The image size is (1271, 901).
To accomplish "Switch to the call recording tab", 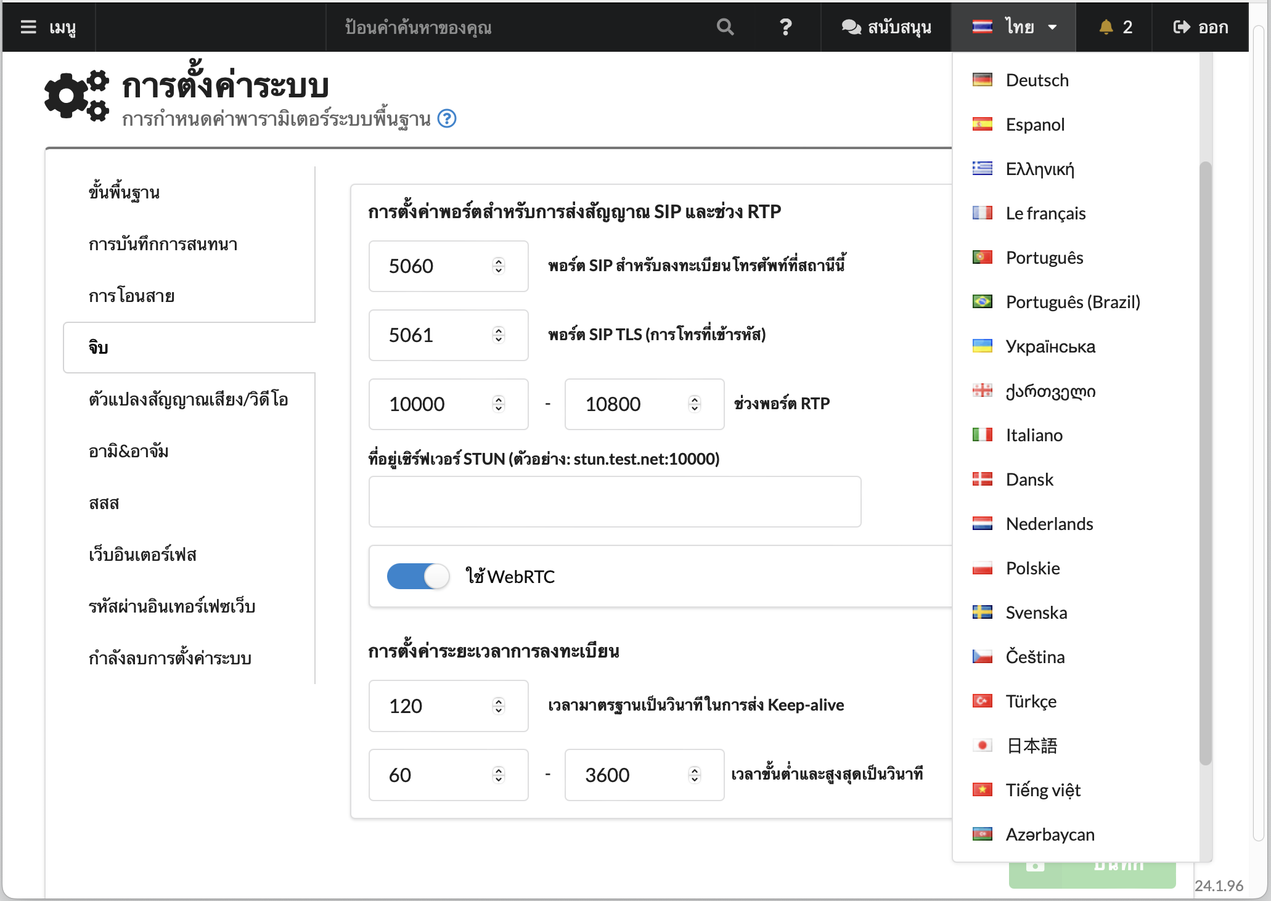I will point(163,244).
